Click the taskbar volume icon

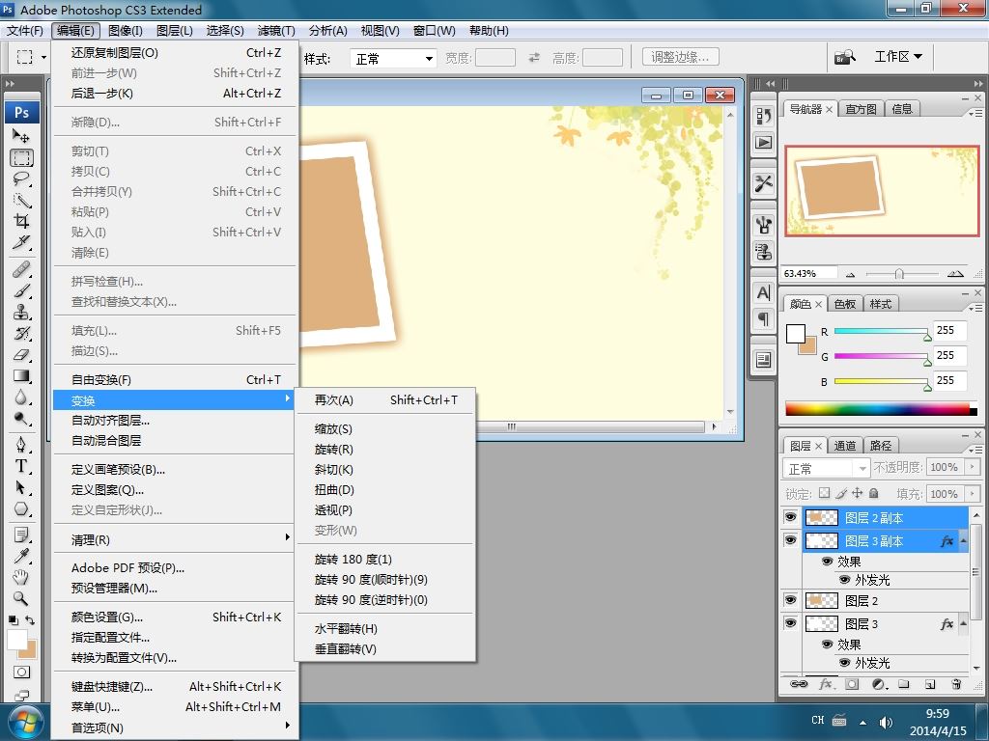click(x=887, y=722)
